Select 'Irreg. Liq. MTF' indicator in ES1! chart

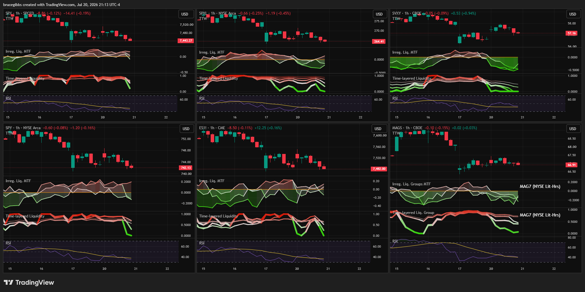pyautogui.click(x=212, y=181)
